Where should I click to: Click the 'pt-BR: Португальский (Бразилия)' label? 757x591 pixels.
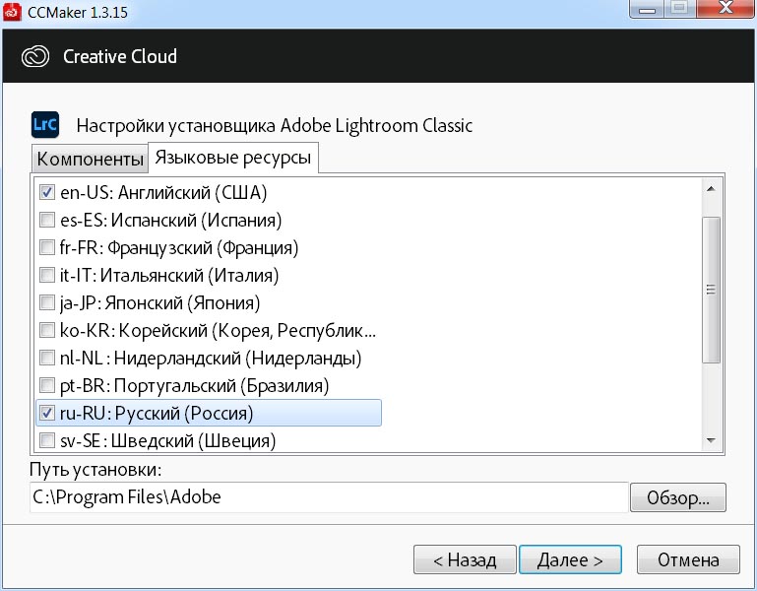tap(194, 385)
